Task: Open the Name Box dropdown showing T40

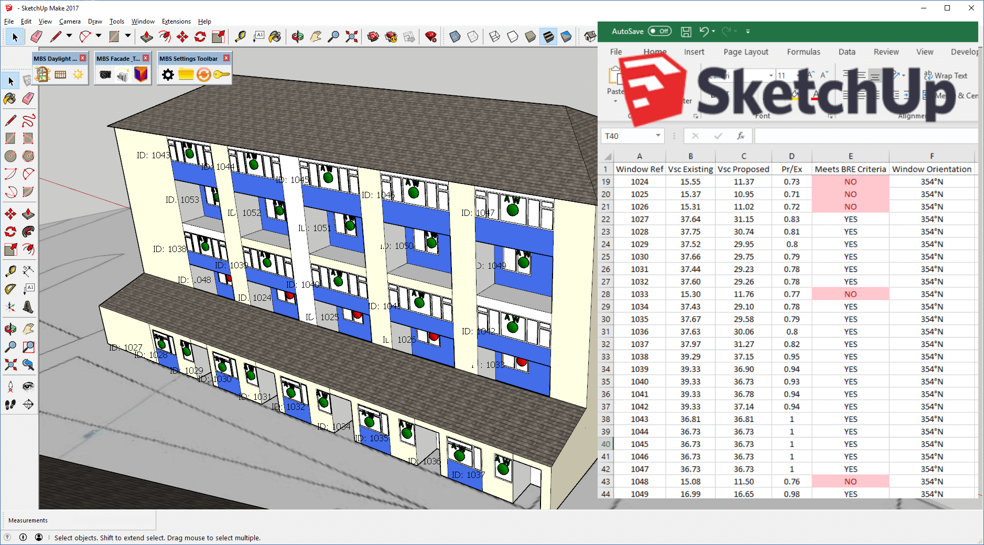Action: tap(658, 136)
